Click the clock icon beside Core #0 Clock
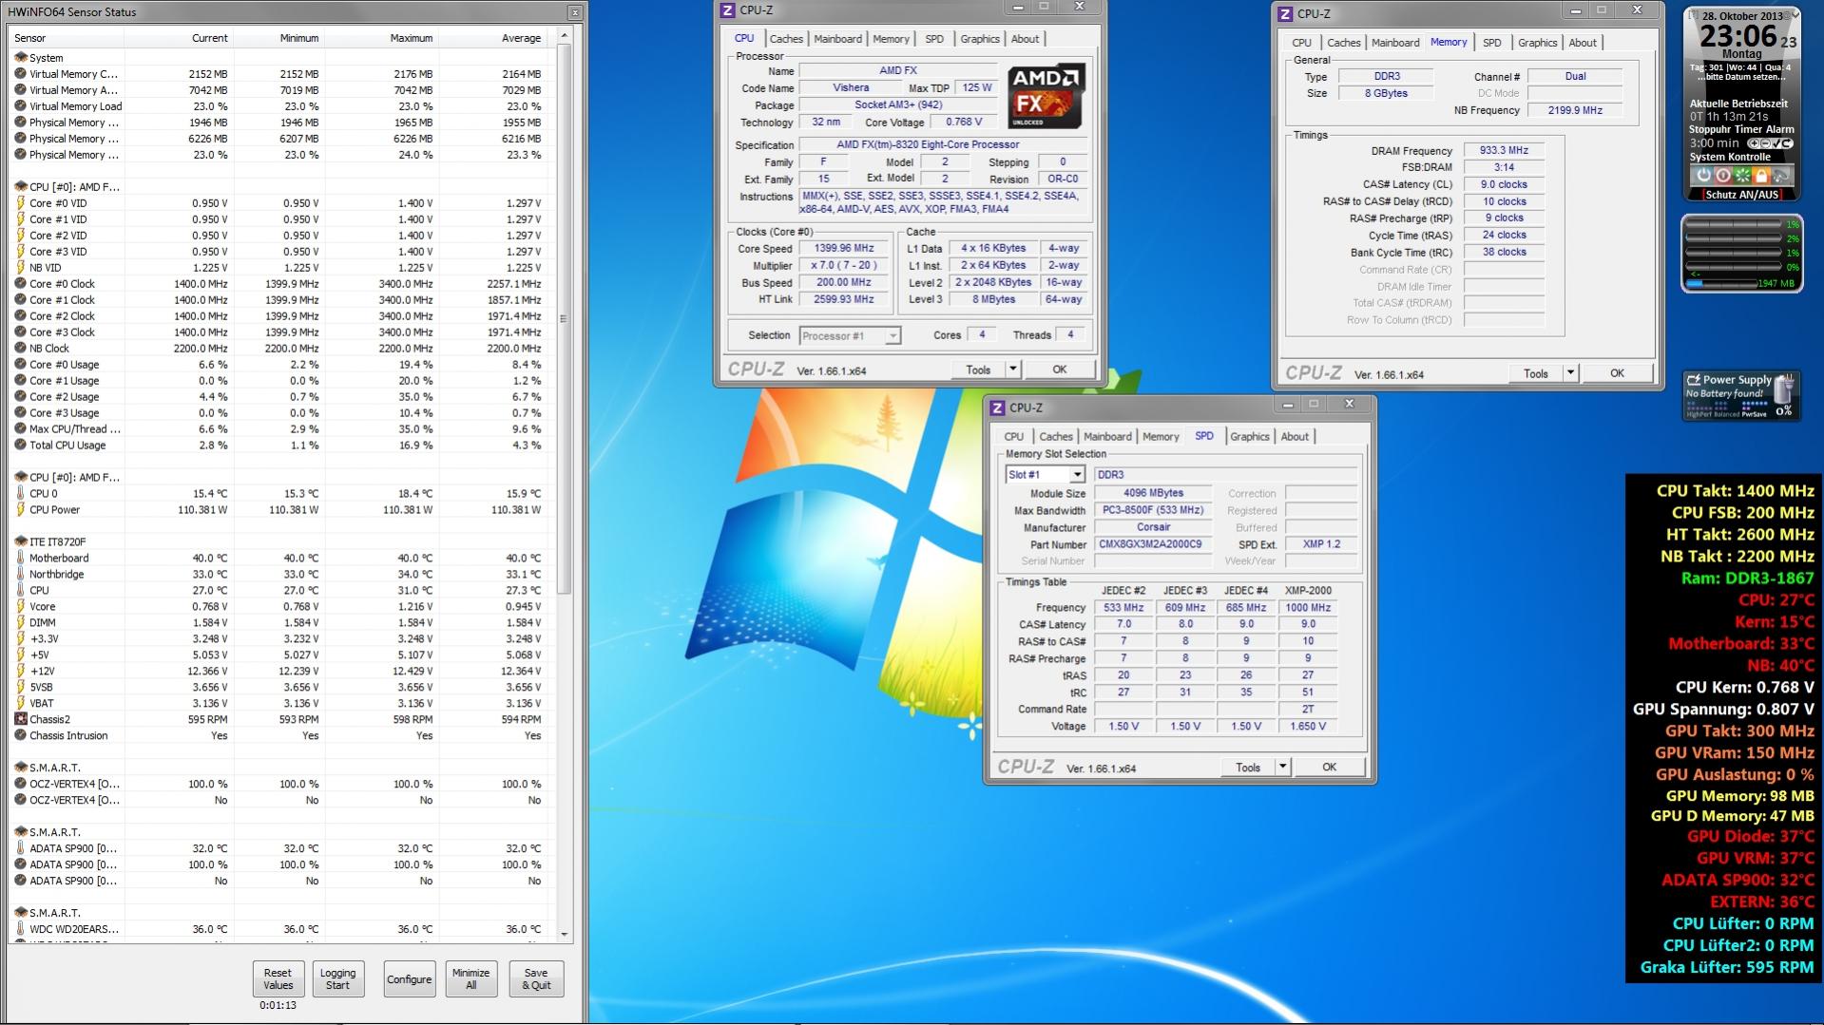The width and height of the screenshot is (1824, 1025). [21, 284]
